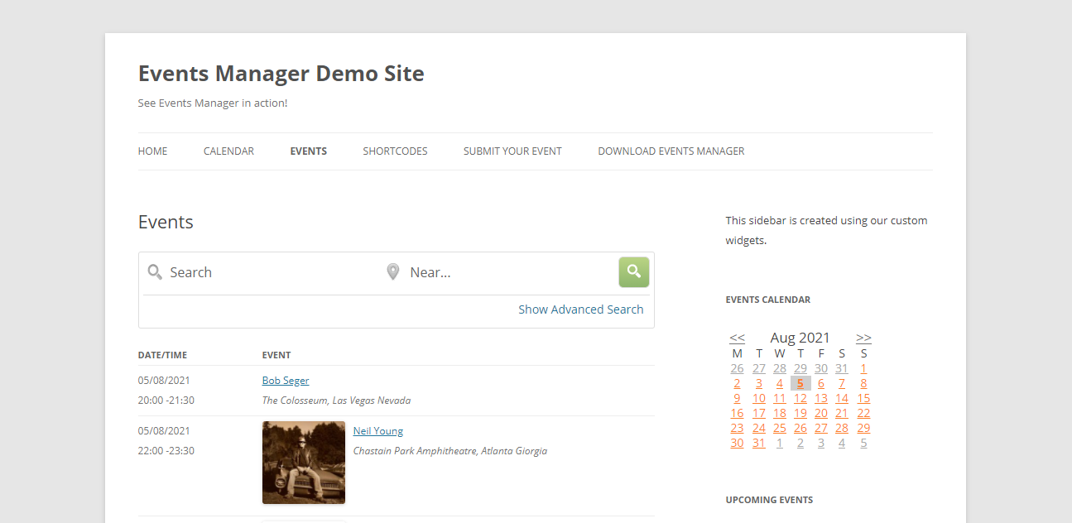Image resolution: width=1072 pixels, height=523 pixels.
Task: Select August 2 in calendar
Action: (737, 383)
